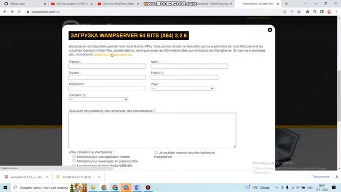Screen dimensions: 341x192
Task: Check 'Utilisation pour développer en préproduction'
Action: (x=74, y=161)
